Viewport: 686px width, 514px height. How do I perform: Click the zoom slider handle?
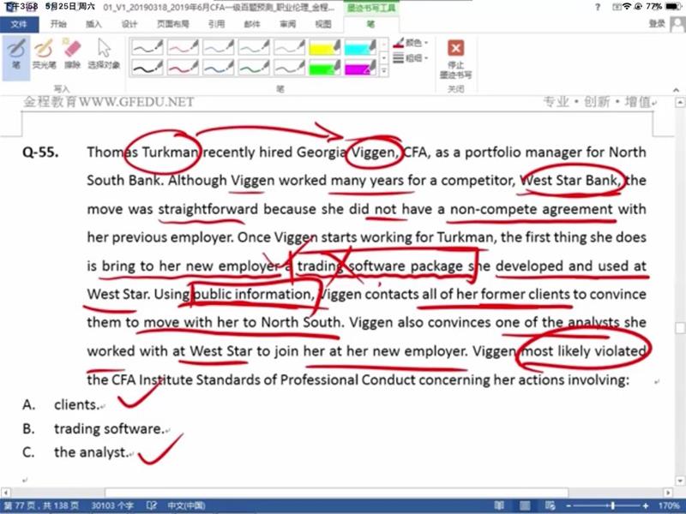(x=613, y=505)
